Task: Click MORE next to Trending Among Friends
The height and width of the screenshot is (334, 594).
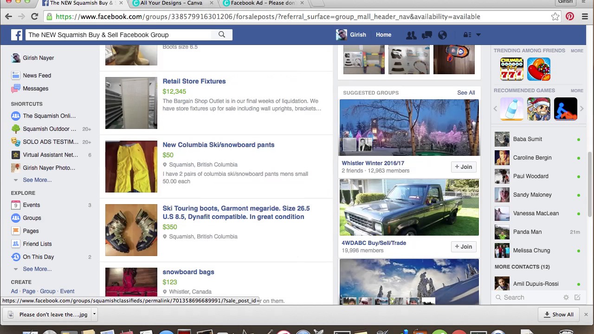Action: coord(577,51)
